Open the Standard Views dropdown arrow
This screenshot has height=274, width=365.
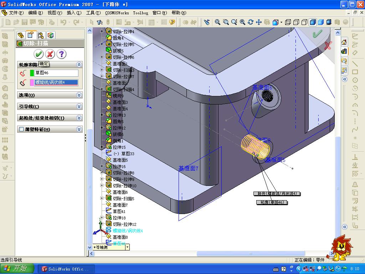[x=281, y=22]
